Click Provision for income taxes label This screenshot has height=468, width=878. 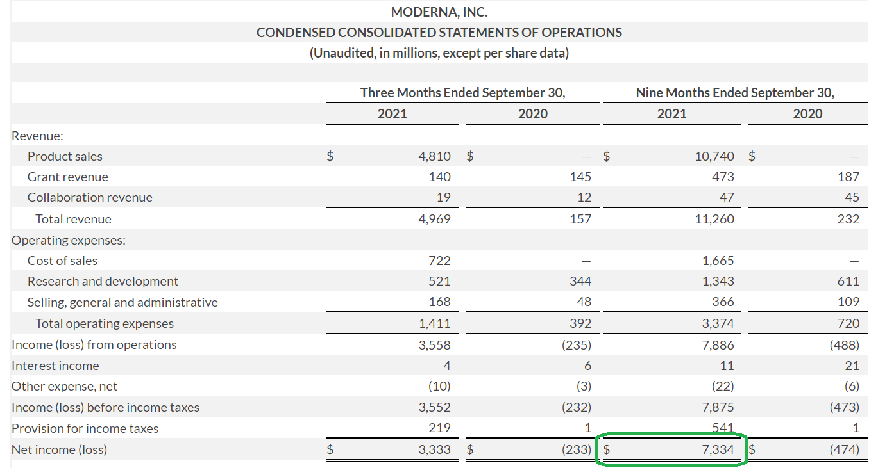85,428
